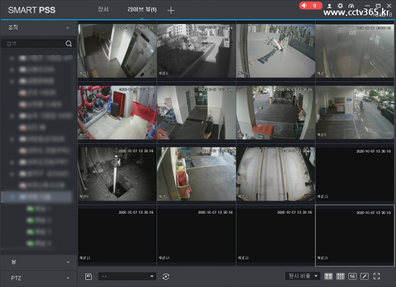396x287 pixels.
Task: Select the 16-channel layout button
Action: point(352,276)
